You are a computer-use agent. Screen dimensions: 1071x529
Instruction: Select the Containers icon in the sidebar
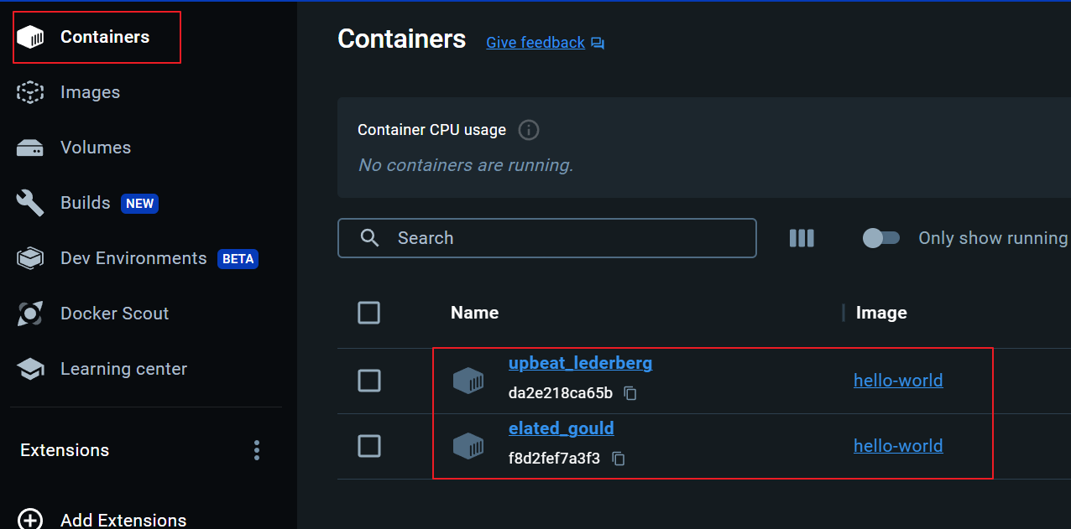click(x=31, y=37)
